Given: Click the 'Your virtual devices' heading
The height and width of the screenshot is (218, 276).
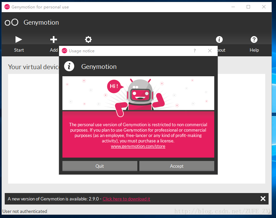Looking at the screenshot, I should [33, 67].
